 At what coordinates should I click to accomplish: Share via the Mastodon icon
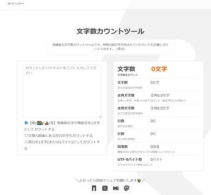pyautogui.click(x=127, y=189)
